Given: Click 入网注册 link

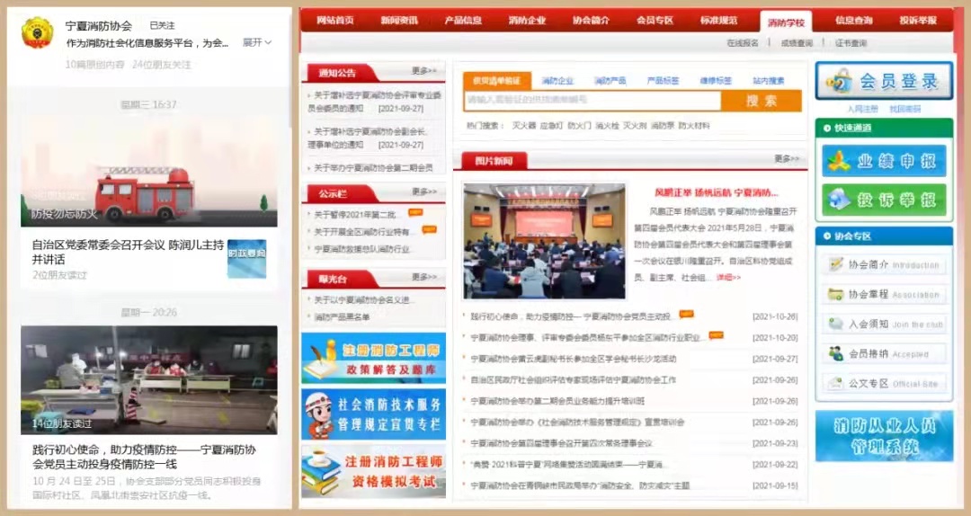Looking at the screenshot, I should pos(862,109).
